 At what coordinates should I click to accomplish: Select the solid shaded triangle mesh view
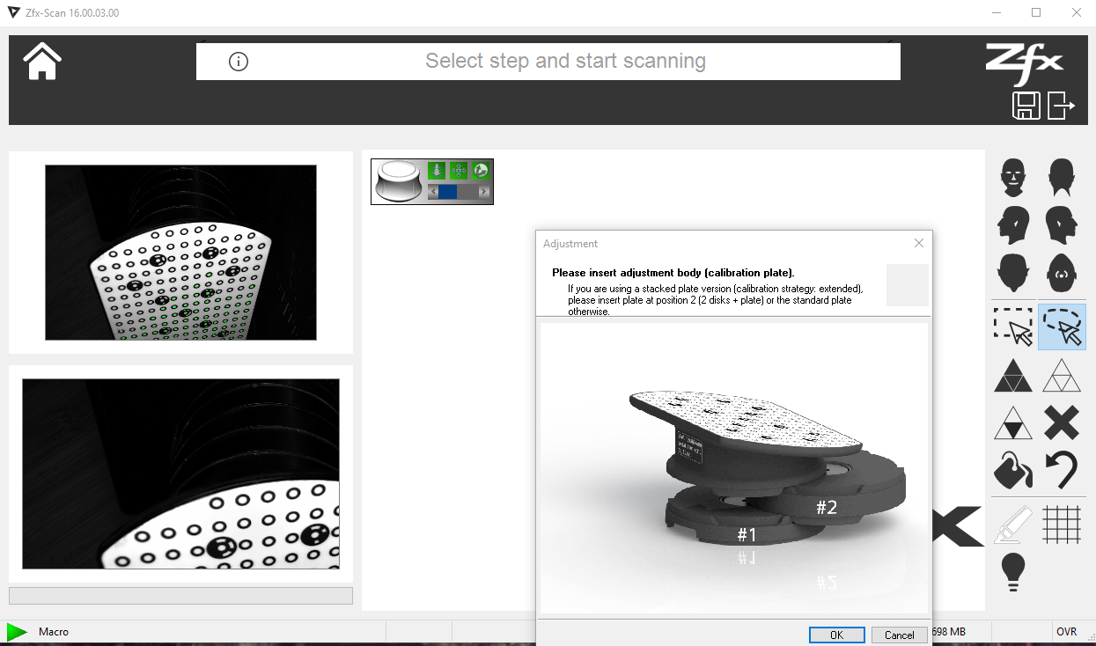[x=1013, y=375]
